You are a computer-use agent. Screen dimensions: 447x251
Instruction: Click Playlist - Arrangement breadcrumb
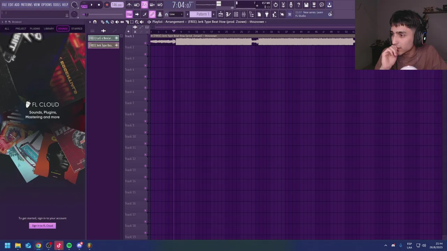[x=168, y=22]
